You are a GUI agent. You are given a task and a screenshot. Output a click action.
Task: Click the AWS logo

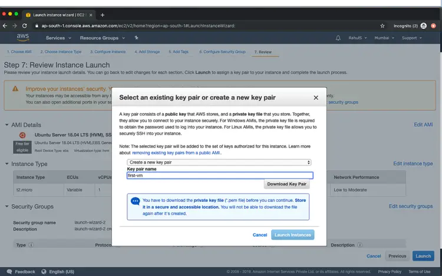22,37
